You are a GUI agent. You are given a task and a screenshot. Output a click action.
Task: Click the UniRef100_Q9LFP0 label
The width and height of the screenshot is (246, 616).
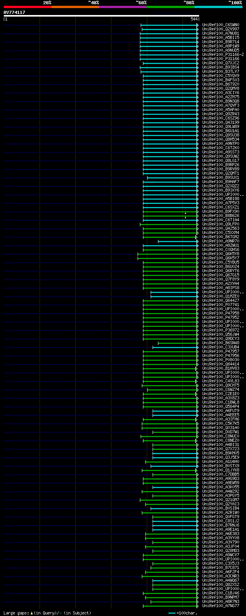point(221,224)
